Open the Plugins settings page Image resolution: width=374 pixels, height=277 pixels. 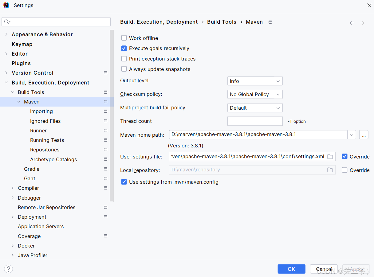click(21, 63)
